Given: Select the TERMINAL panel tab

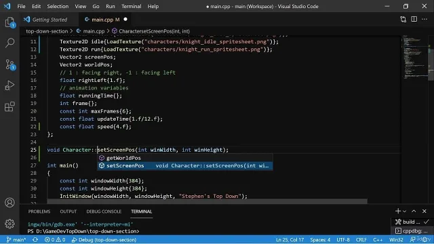Looking at the screenshot, I should tap(142, 211).
